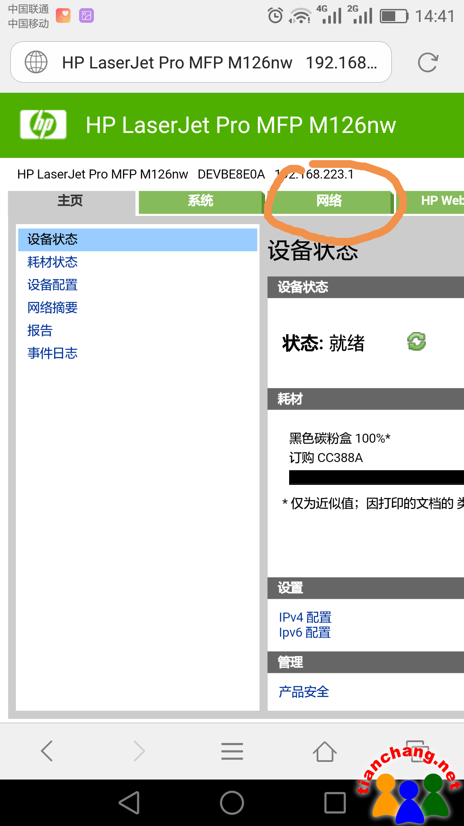Go back with browser back arrow

point(47,751)
